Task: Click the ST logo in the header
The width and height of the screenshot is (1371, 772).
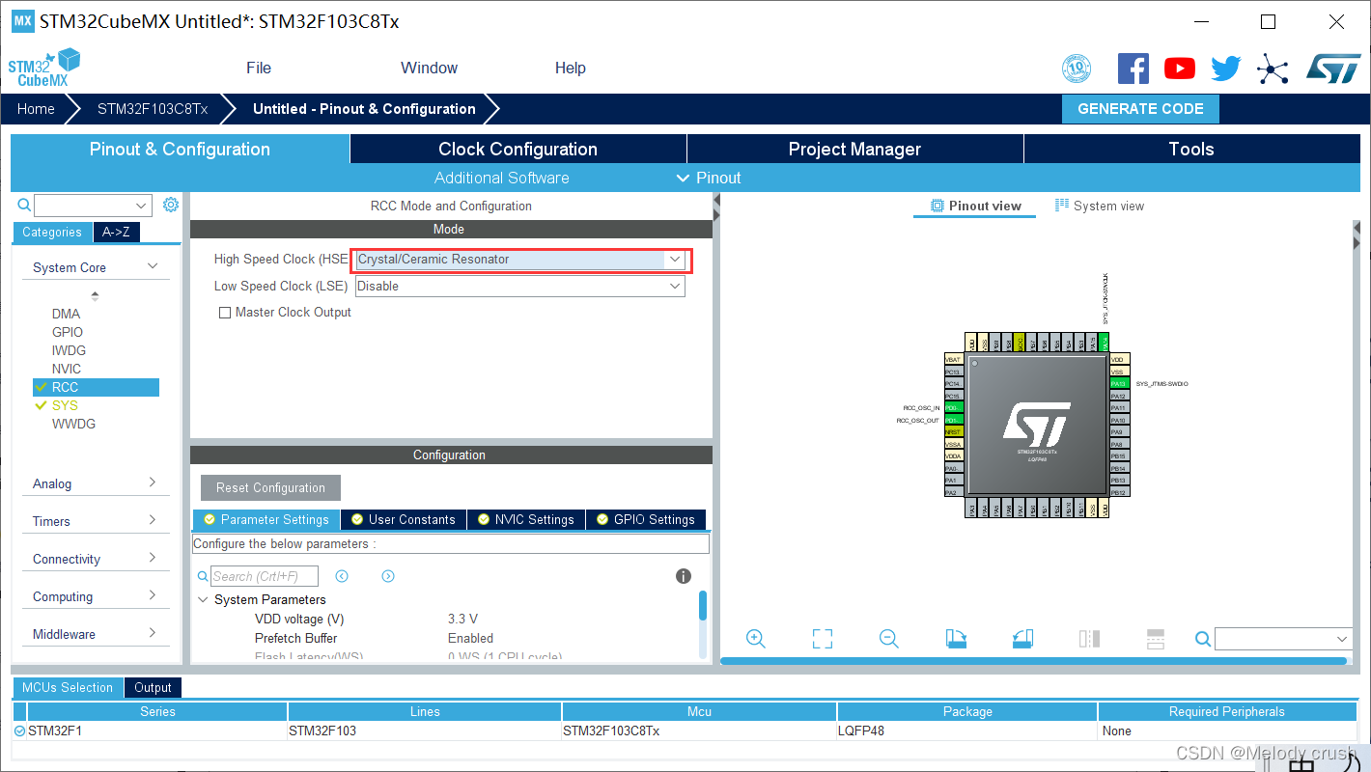Action: point(1333,68)
